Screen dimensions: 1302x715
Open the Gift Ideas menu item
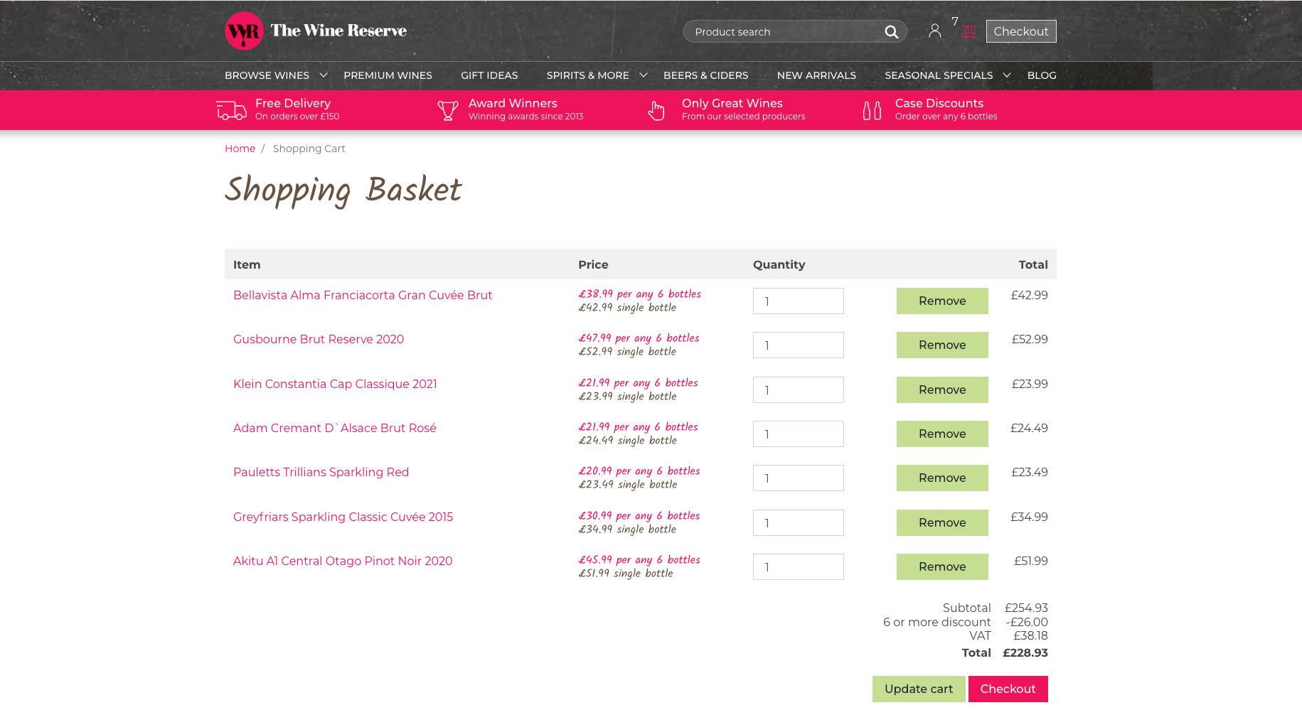pos(489,75)
